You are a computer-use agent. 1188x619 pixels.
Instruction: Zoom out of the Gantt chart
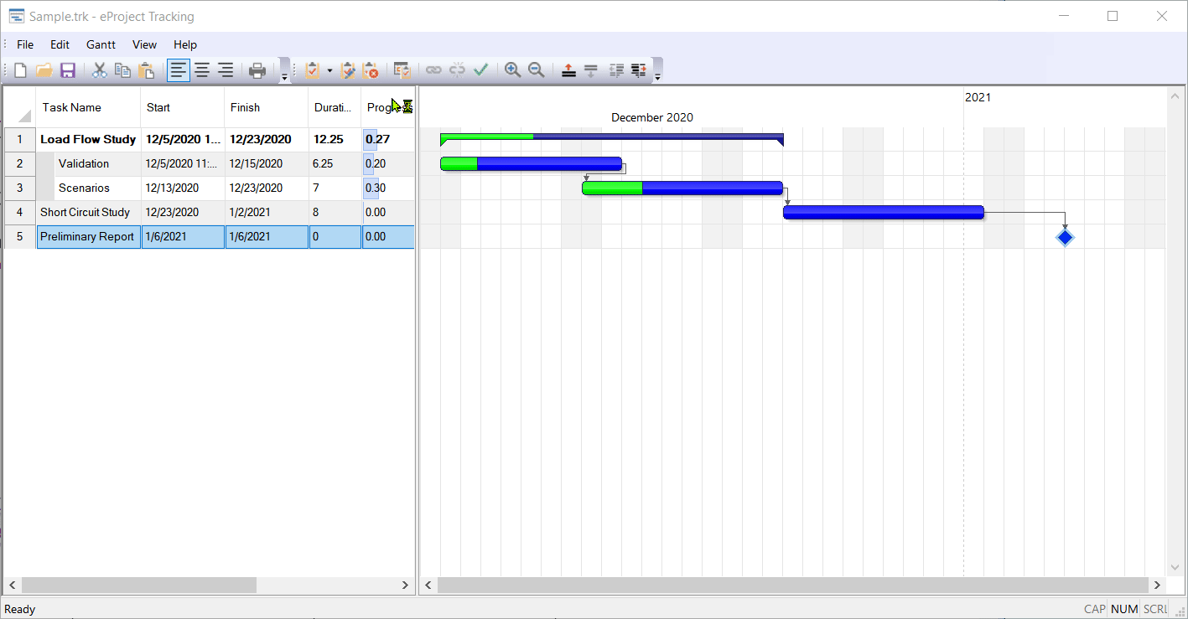[x=536, y=70]
